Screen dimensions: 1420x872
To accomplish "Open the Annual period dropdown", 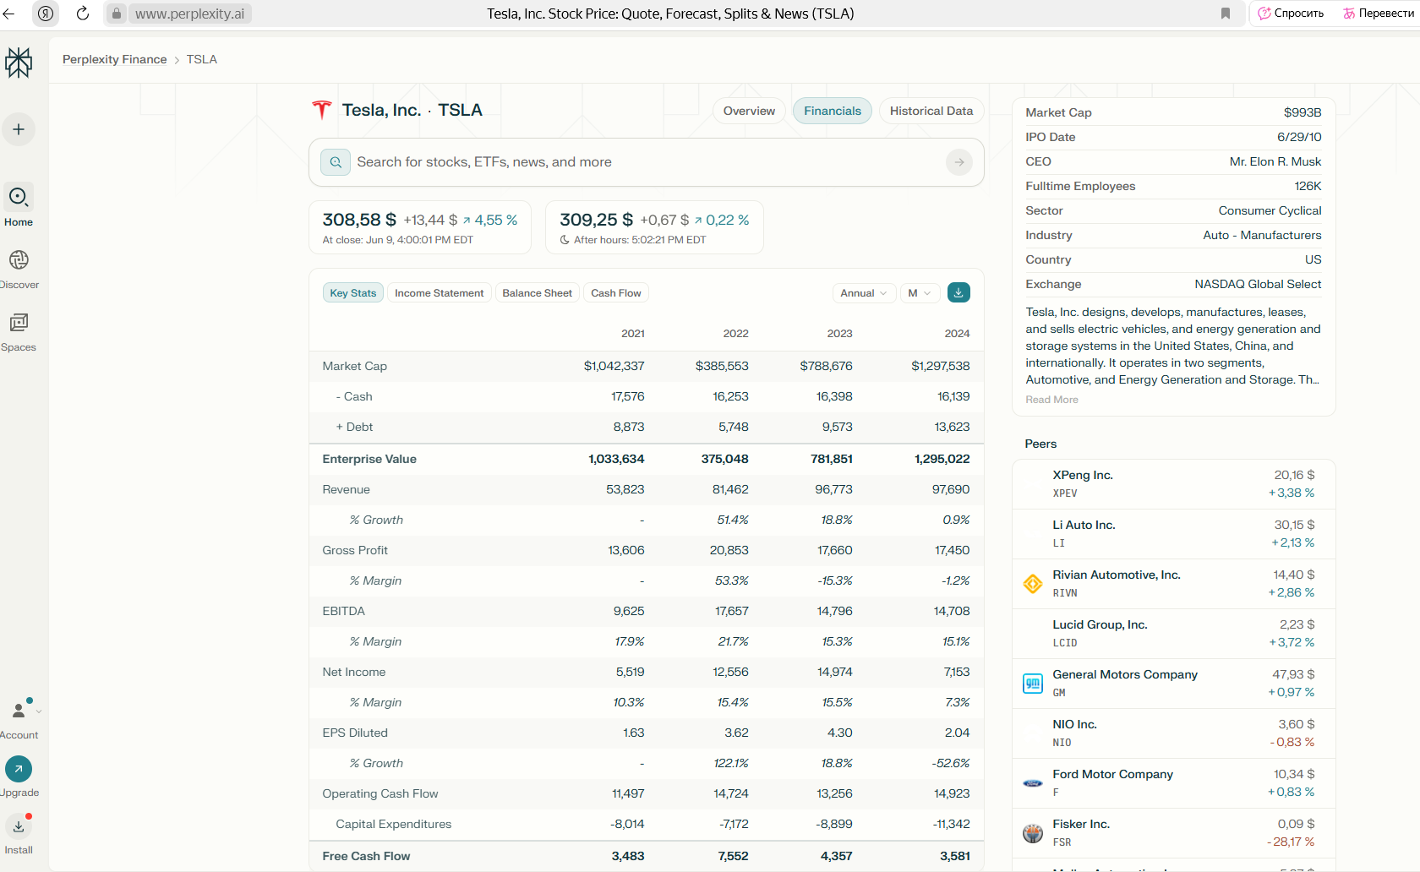I will 863,293.
